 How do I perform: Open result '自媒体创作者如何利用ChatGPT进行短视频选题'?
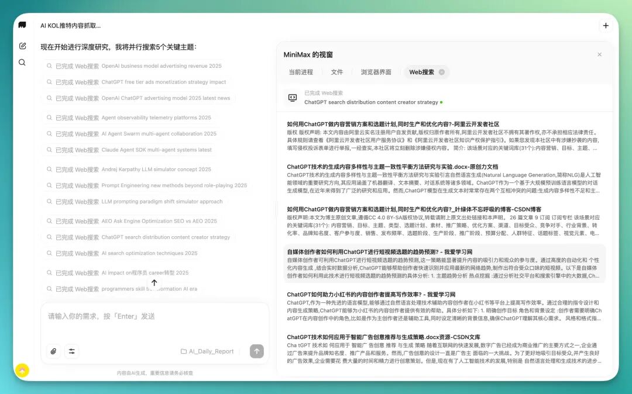pos(379,252)
